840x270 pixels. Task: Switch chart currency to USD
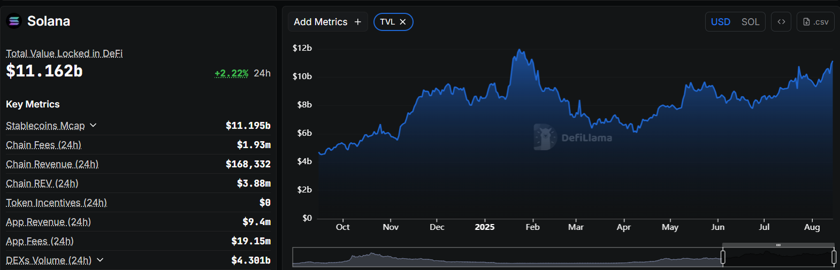coord(720,22)
